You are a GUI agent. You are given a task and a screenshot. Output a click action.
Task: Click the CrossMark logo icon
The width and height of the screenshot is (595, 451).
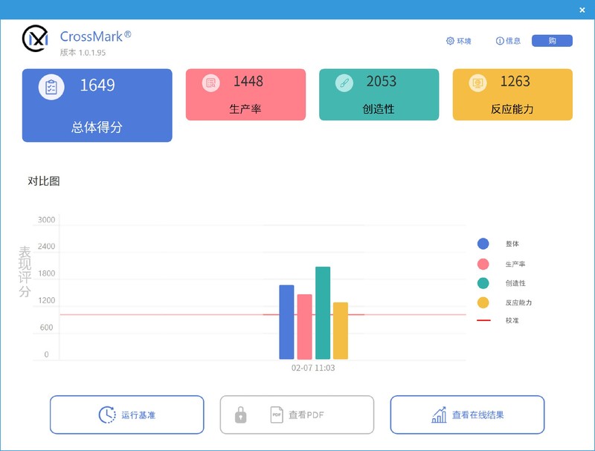coord(35,39)
